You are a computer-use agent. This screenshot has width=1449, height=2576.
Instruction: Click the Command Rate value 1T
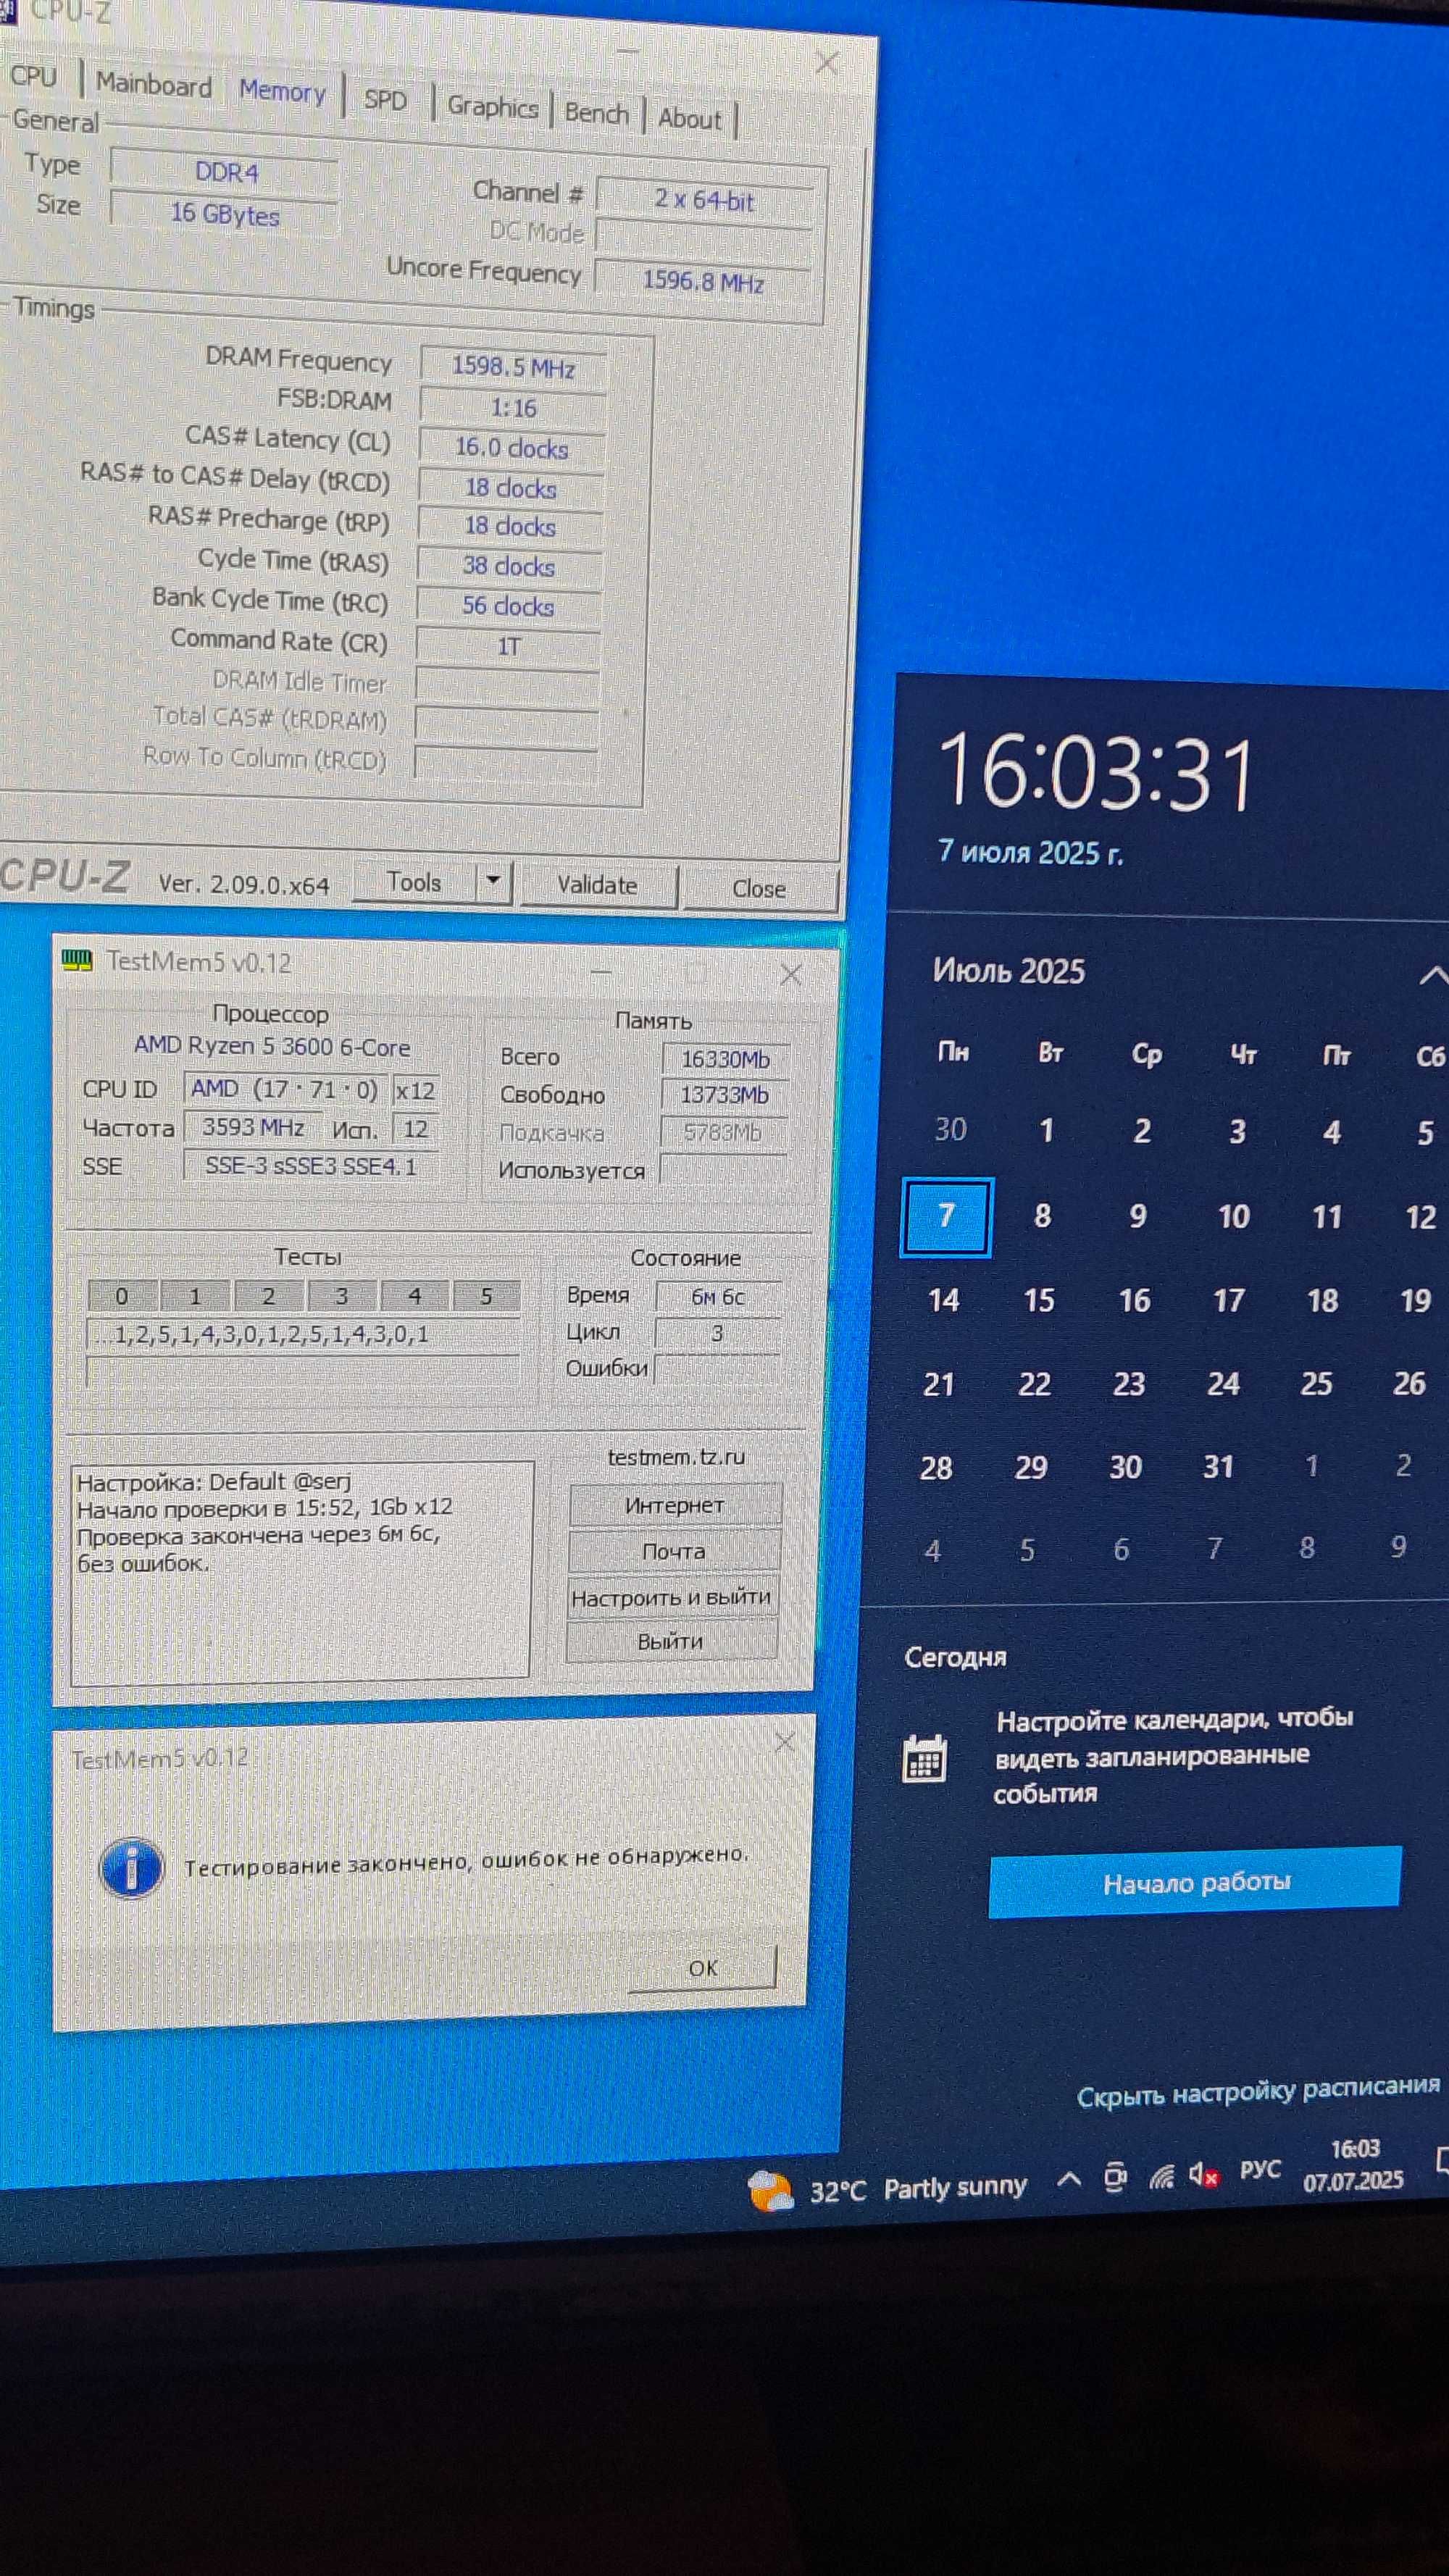pyautogui.click(x=508, y=646)
